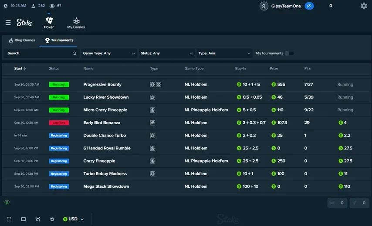The image size is (372, 226).
Task: Open the 6 Handed Royal Rumble tournament
Action: point(107,148)
